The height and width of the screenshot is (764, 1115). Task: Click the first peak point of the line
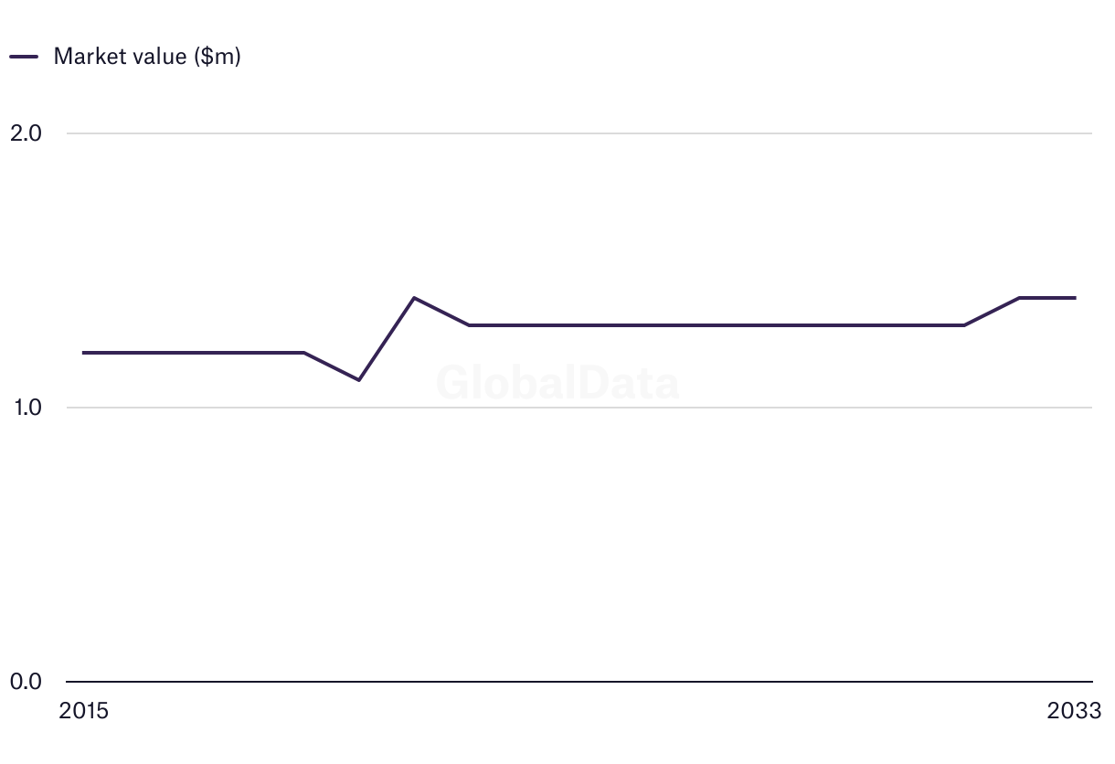[x=414, y=298]
